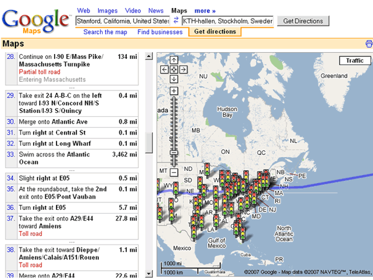Click the step number 30 link
Viewport: 373px width, 280px height.
[x=11, y=122]
